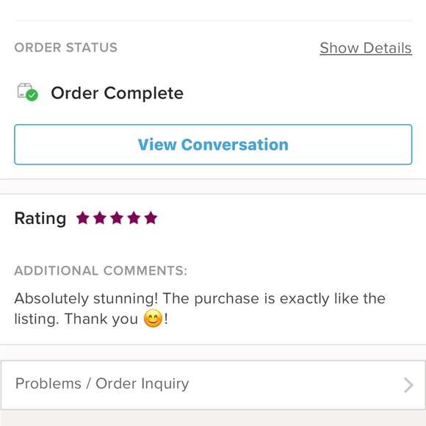Click the ADDITIONAL COMMENTS heading

(101, 270)
